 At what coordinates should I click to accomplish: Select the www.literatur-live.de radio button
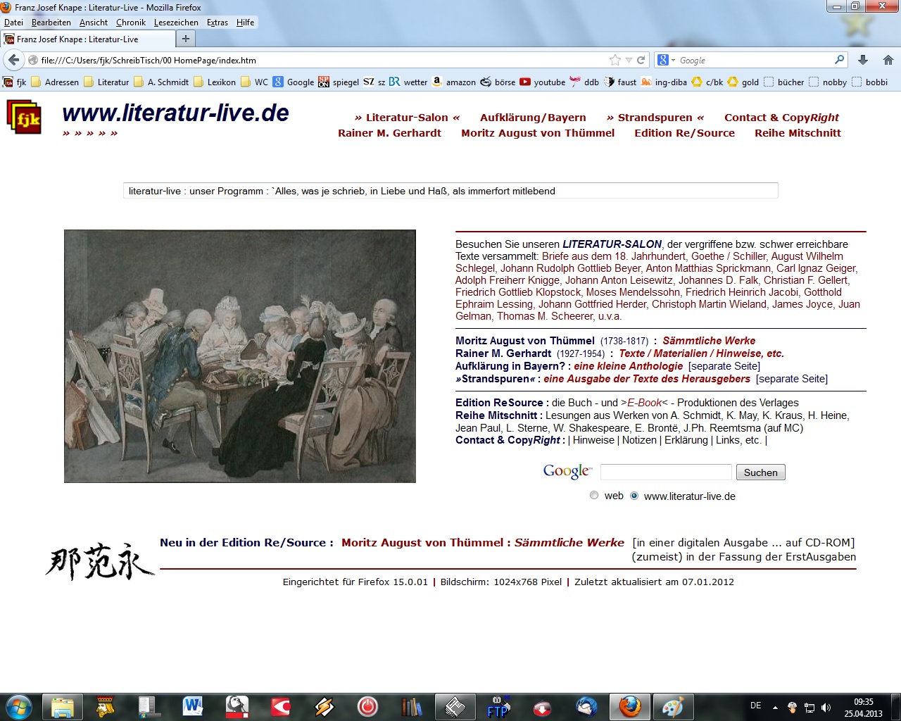click(x=634, y=496)
